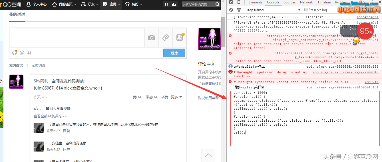Expand the 'delay is not a function' error

(x=235, y=72)
